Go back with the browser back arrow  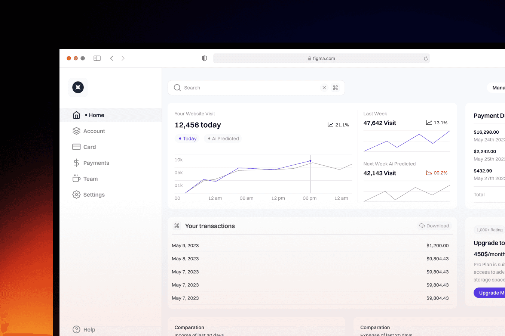pos(111,58)
